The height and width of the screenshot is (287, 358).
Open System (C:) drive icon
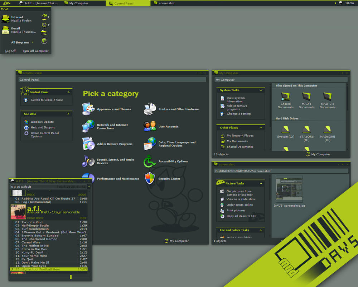tap(285, 129)
